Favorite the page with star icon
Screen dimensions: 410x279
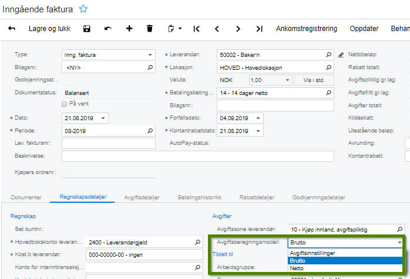tap(83, 9)
